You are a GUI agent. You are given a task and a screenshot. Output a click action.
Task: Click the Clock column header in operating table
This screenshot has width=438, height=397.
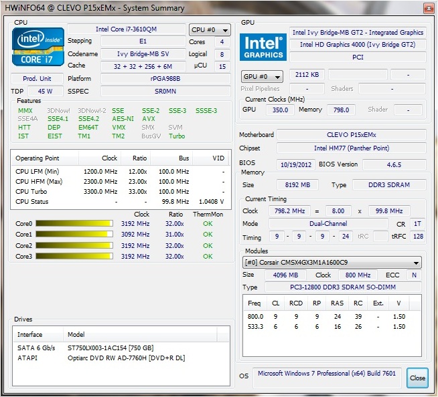100,158
